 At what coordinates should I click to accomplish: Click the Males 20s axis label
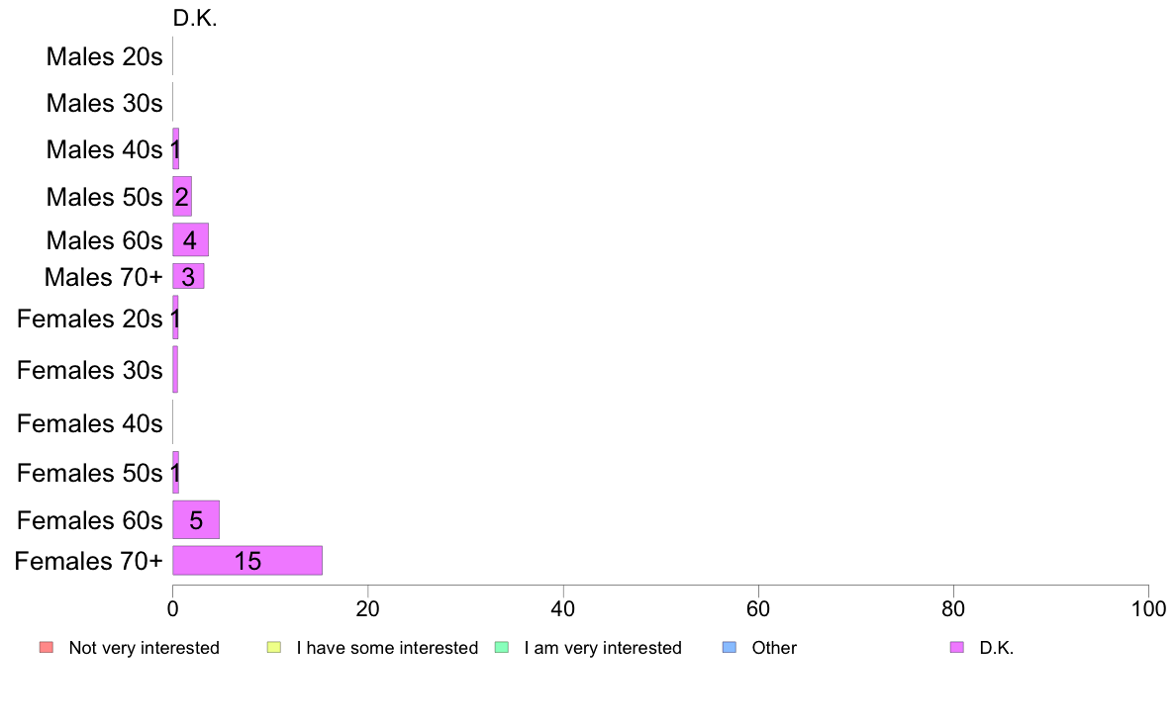tap(104, 56)
